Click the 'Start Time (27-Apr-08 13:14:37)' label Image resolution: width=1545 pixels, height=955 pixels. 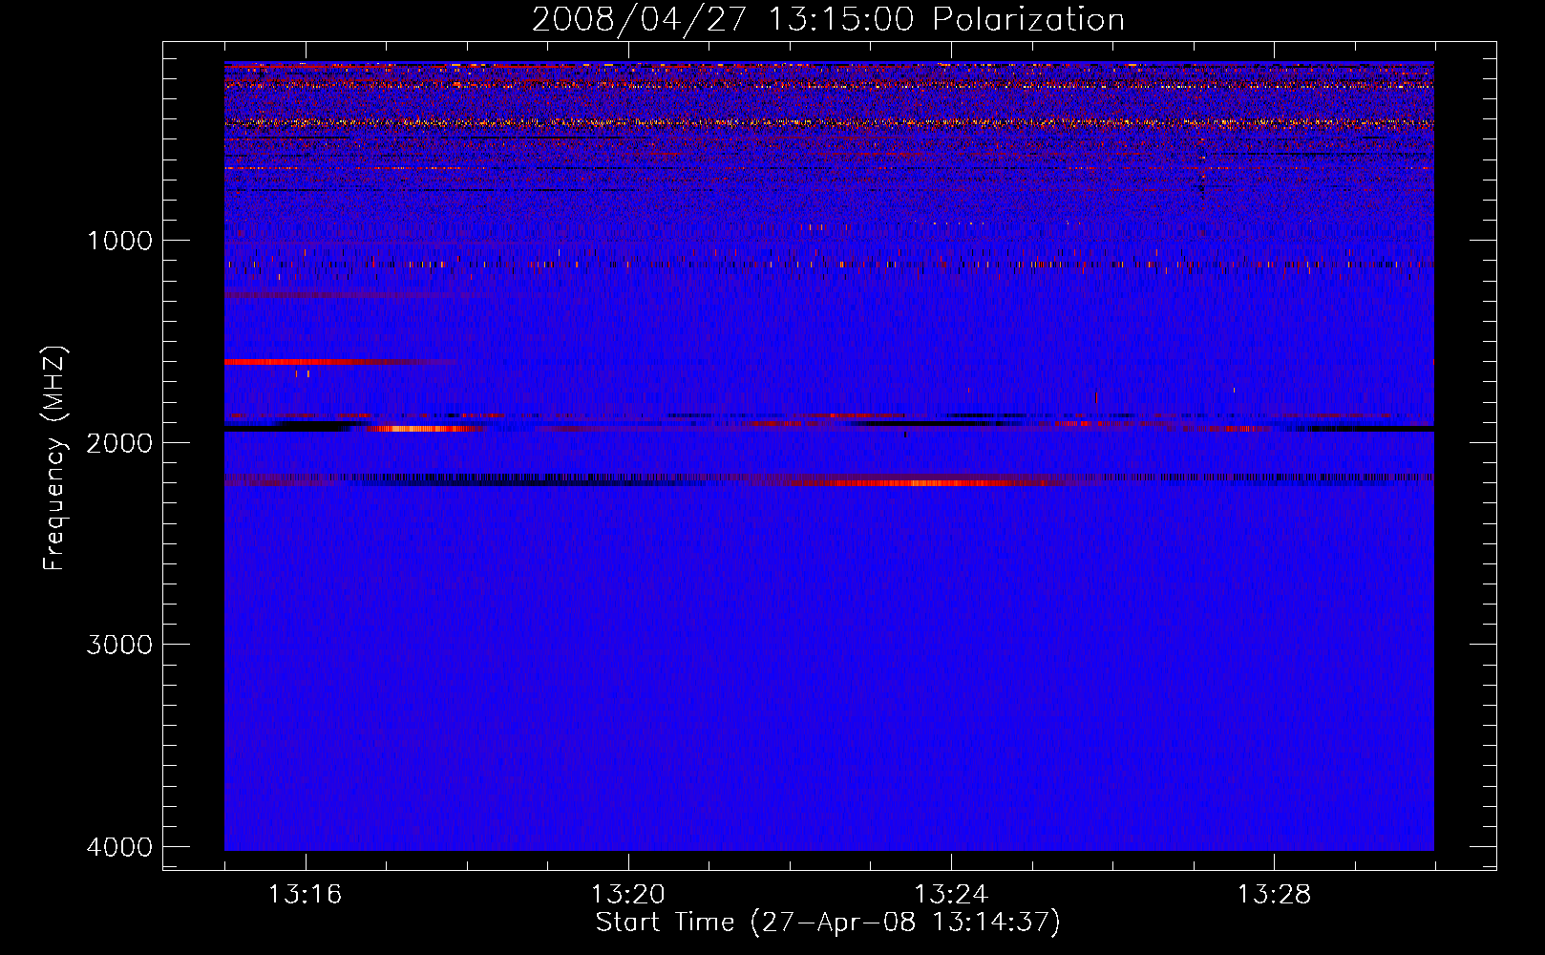[x=828, y=923]
